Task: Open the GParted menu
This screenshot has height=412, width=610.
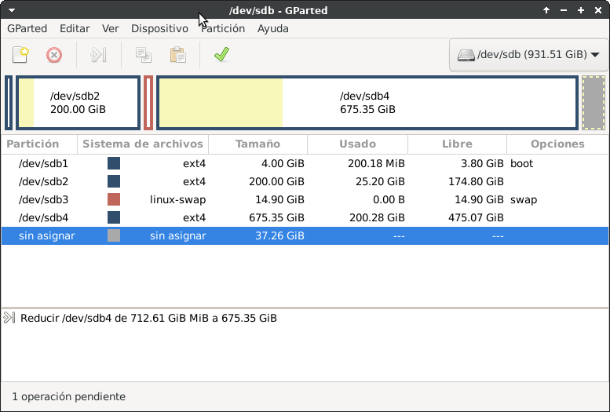Action: pos(27,28)
